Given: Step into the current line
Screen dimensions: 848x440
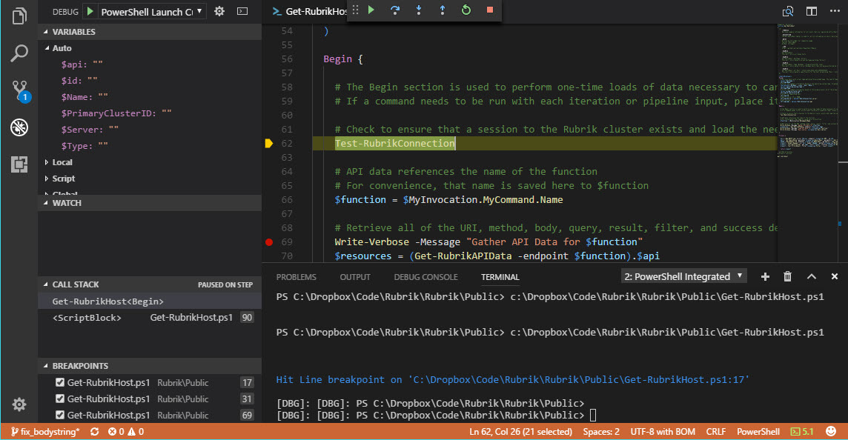Looking at the screenshot, I should [x=417, y=10].
